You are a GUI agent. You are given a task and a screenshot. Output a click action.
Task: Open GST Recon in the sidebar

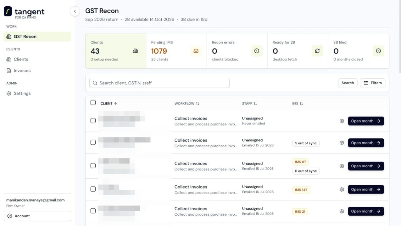point(37,37)
